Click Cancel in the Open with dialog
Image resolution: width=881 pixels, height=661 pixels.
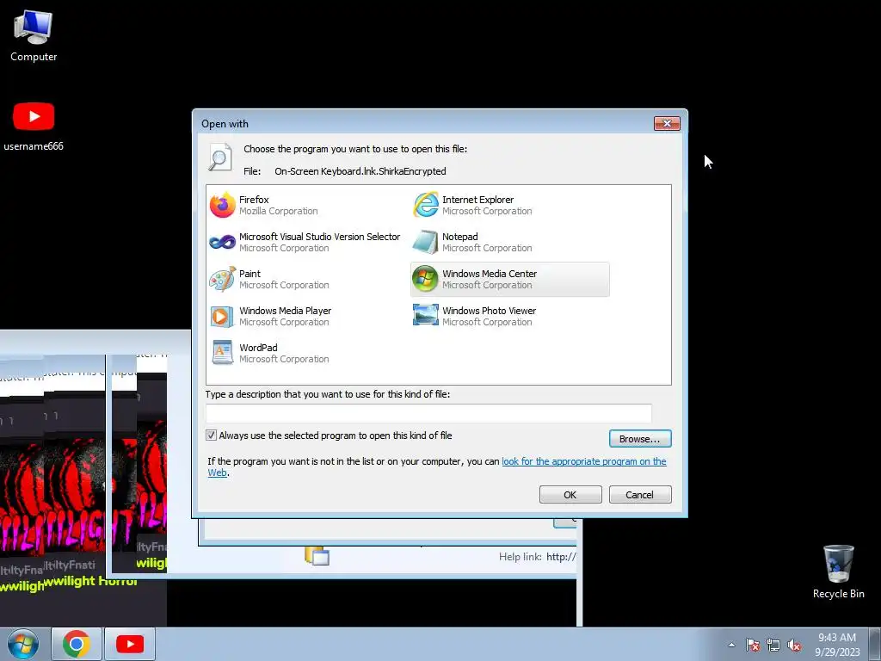pos(640,495)
